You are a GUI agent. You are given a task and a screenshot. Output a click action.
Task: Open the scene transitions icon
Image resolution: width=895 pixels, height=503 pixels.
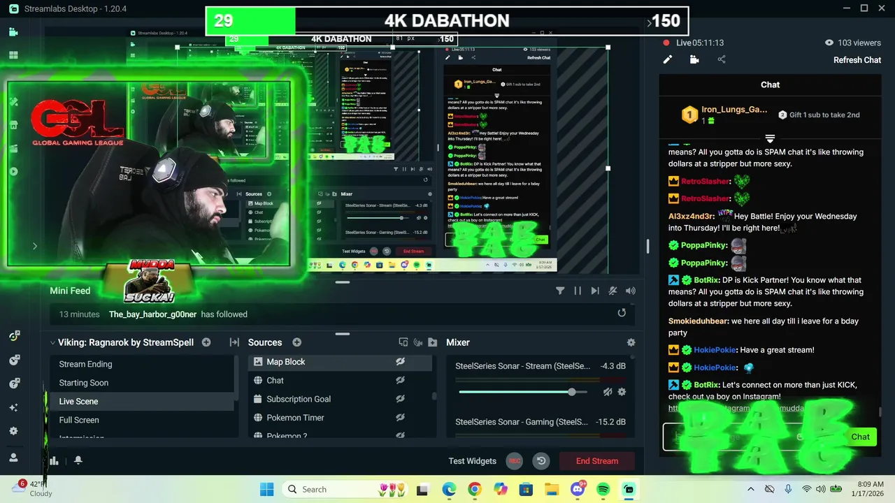(x=234, y=342)
